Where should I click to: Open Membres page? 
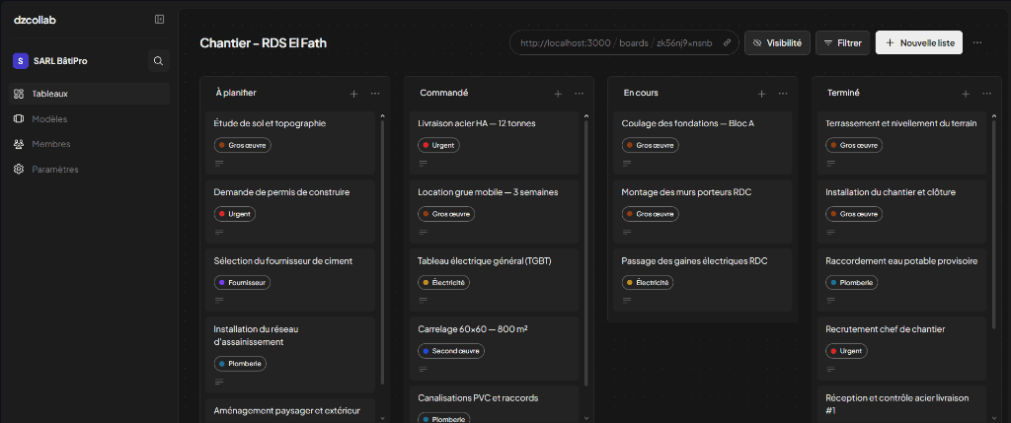[90, 144]
